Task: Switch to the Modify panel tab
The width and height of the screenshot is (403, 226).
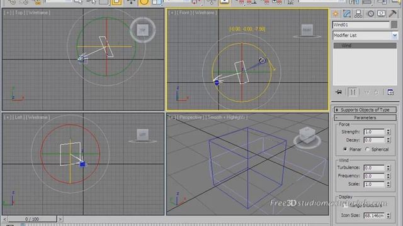Action: tap(347, 14)
